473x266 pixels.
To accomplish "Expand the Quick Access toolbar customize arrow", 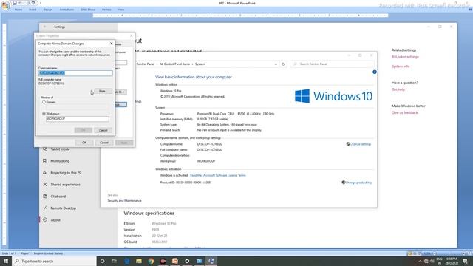I will click(41, 3).
